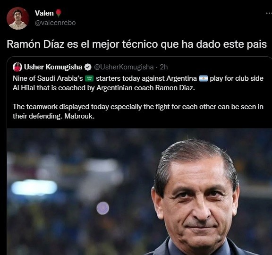The height and width of the screenshot is (255, 272).
Task: Open the Valen display name link
Action: 44,13
